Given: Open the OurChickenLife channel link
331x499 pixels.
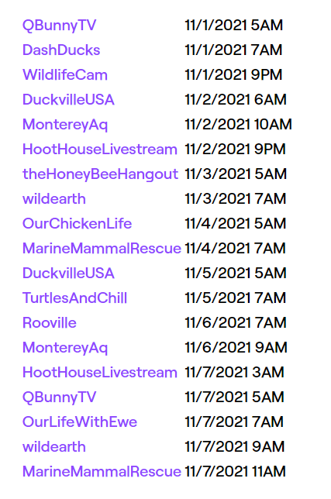Looking at the screenshot, I should coord(77,224).
